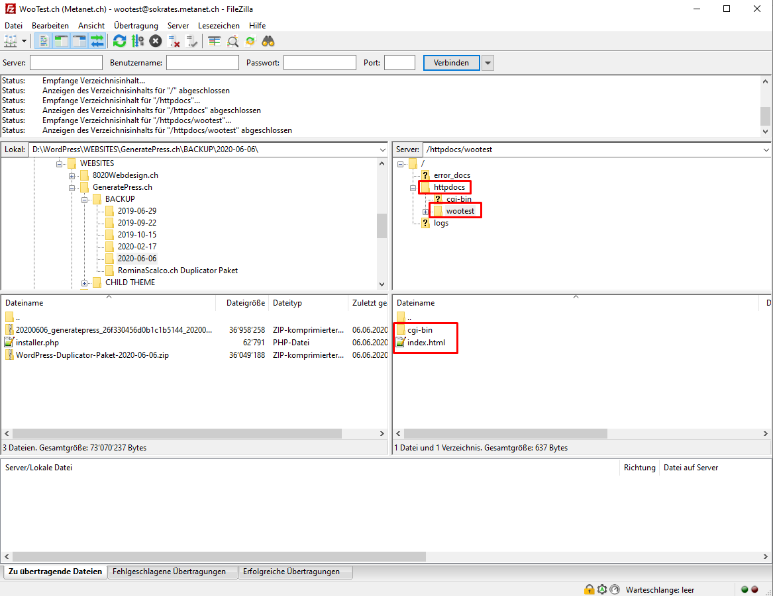
Task: Toggle synchronized browsing
Action: [x=250, y=41]
